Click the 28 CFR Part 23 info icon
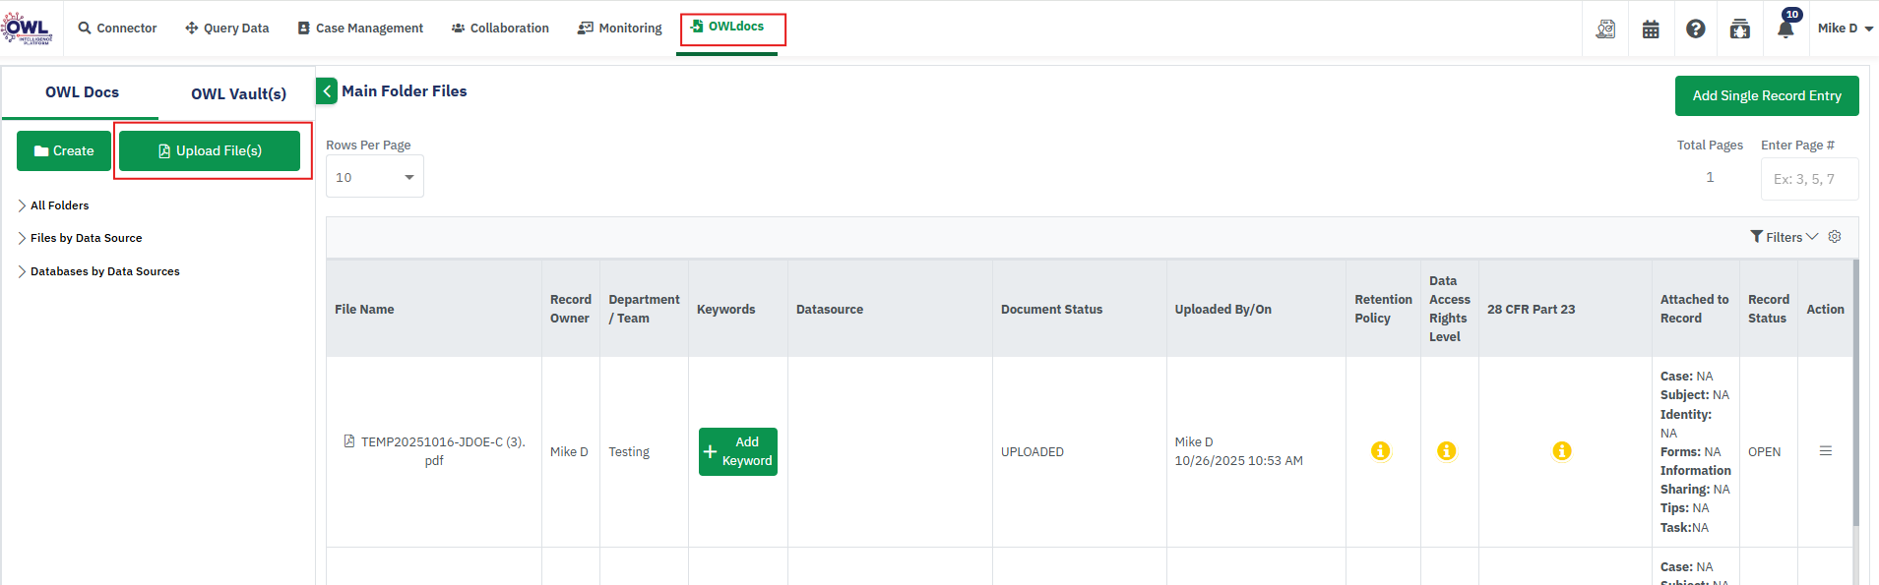 pyautogui.click(x=1562, y=451)
